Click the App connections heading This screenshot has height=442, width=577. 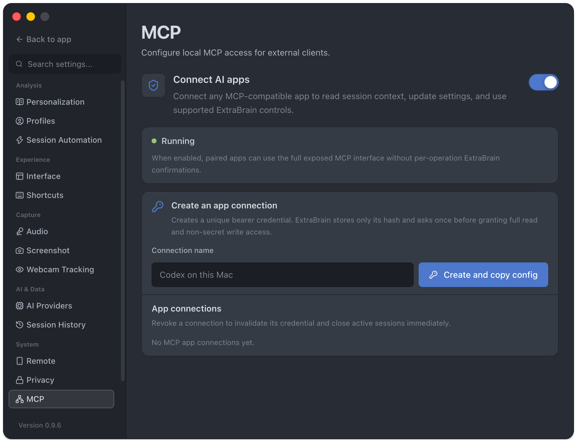[x=187, y=308]
